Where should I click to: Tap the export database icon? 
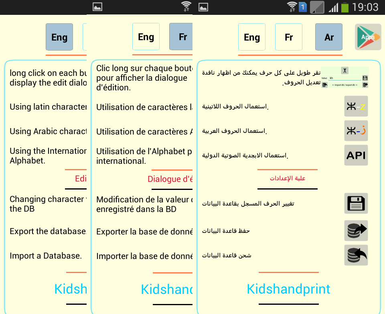point(356,230)
